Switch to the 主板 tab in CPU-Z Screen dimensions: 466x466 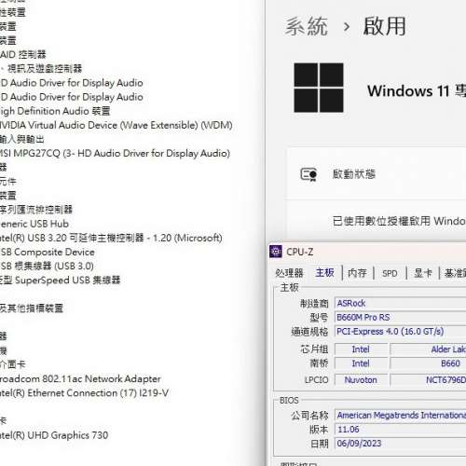pyautogui.click(x=324, y=273)
